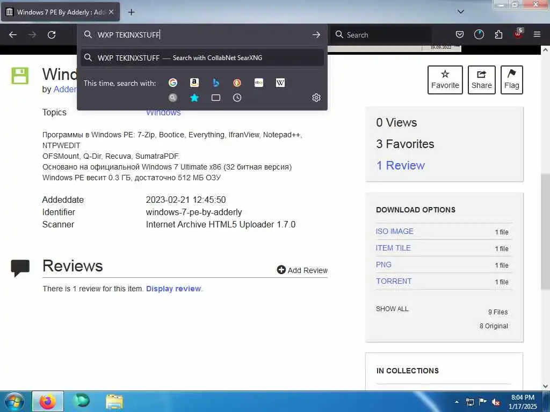
Task: Click the 8 Original text
Action: [494, 326]
